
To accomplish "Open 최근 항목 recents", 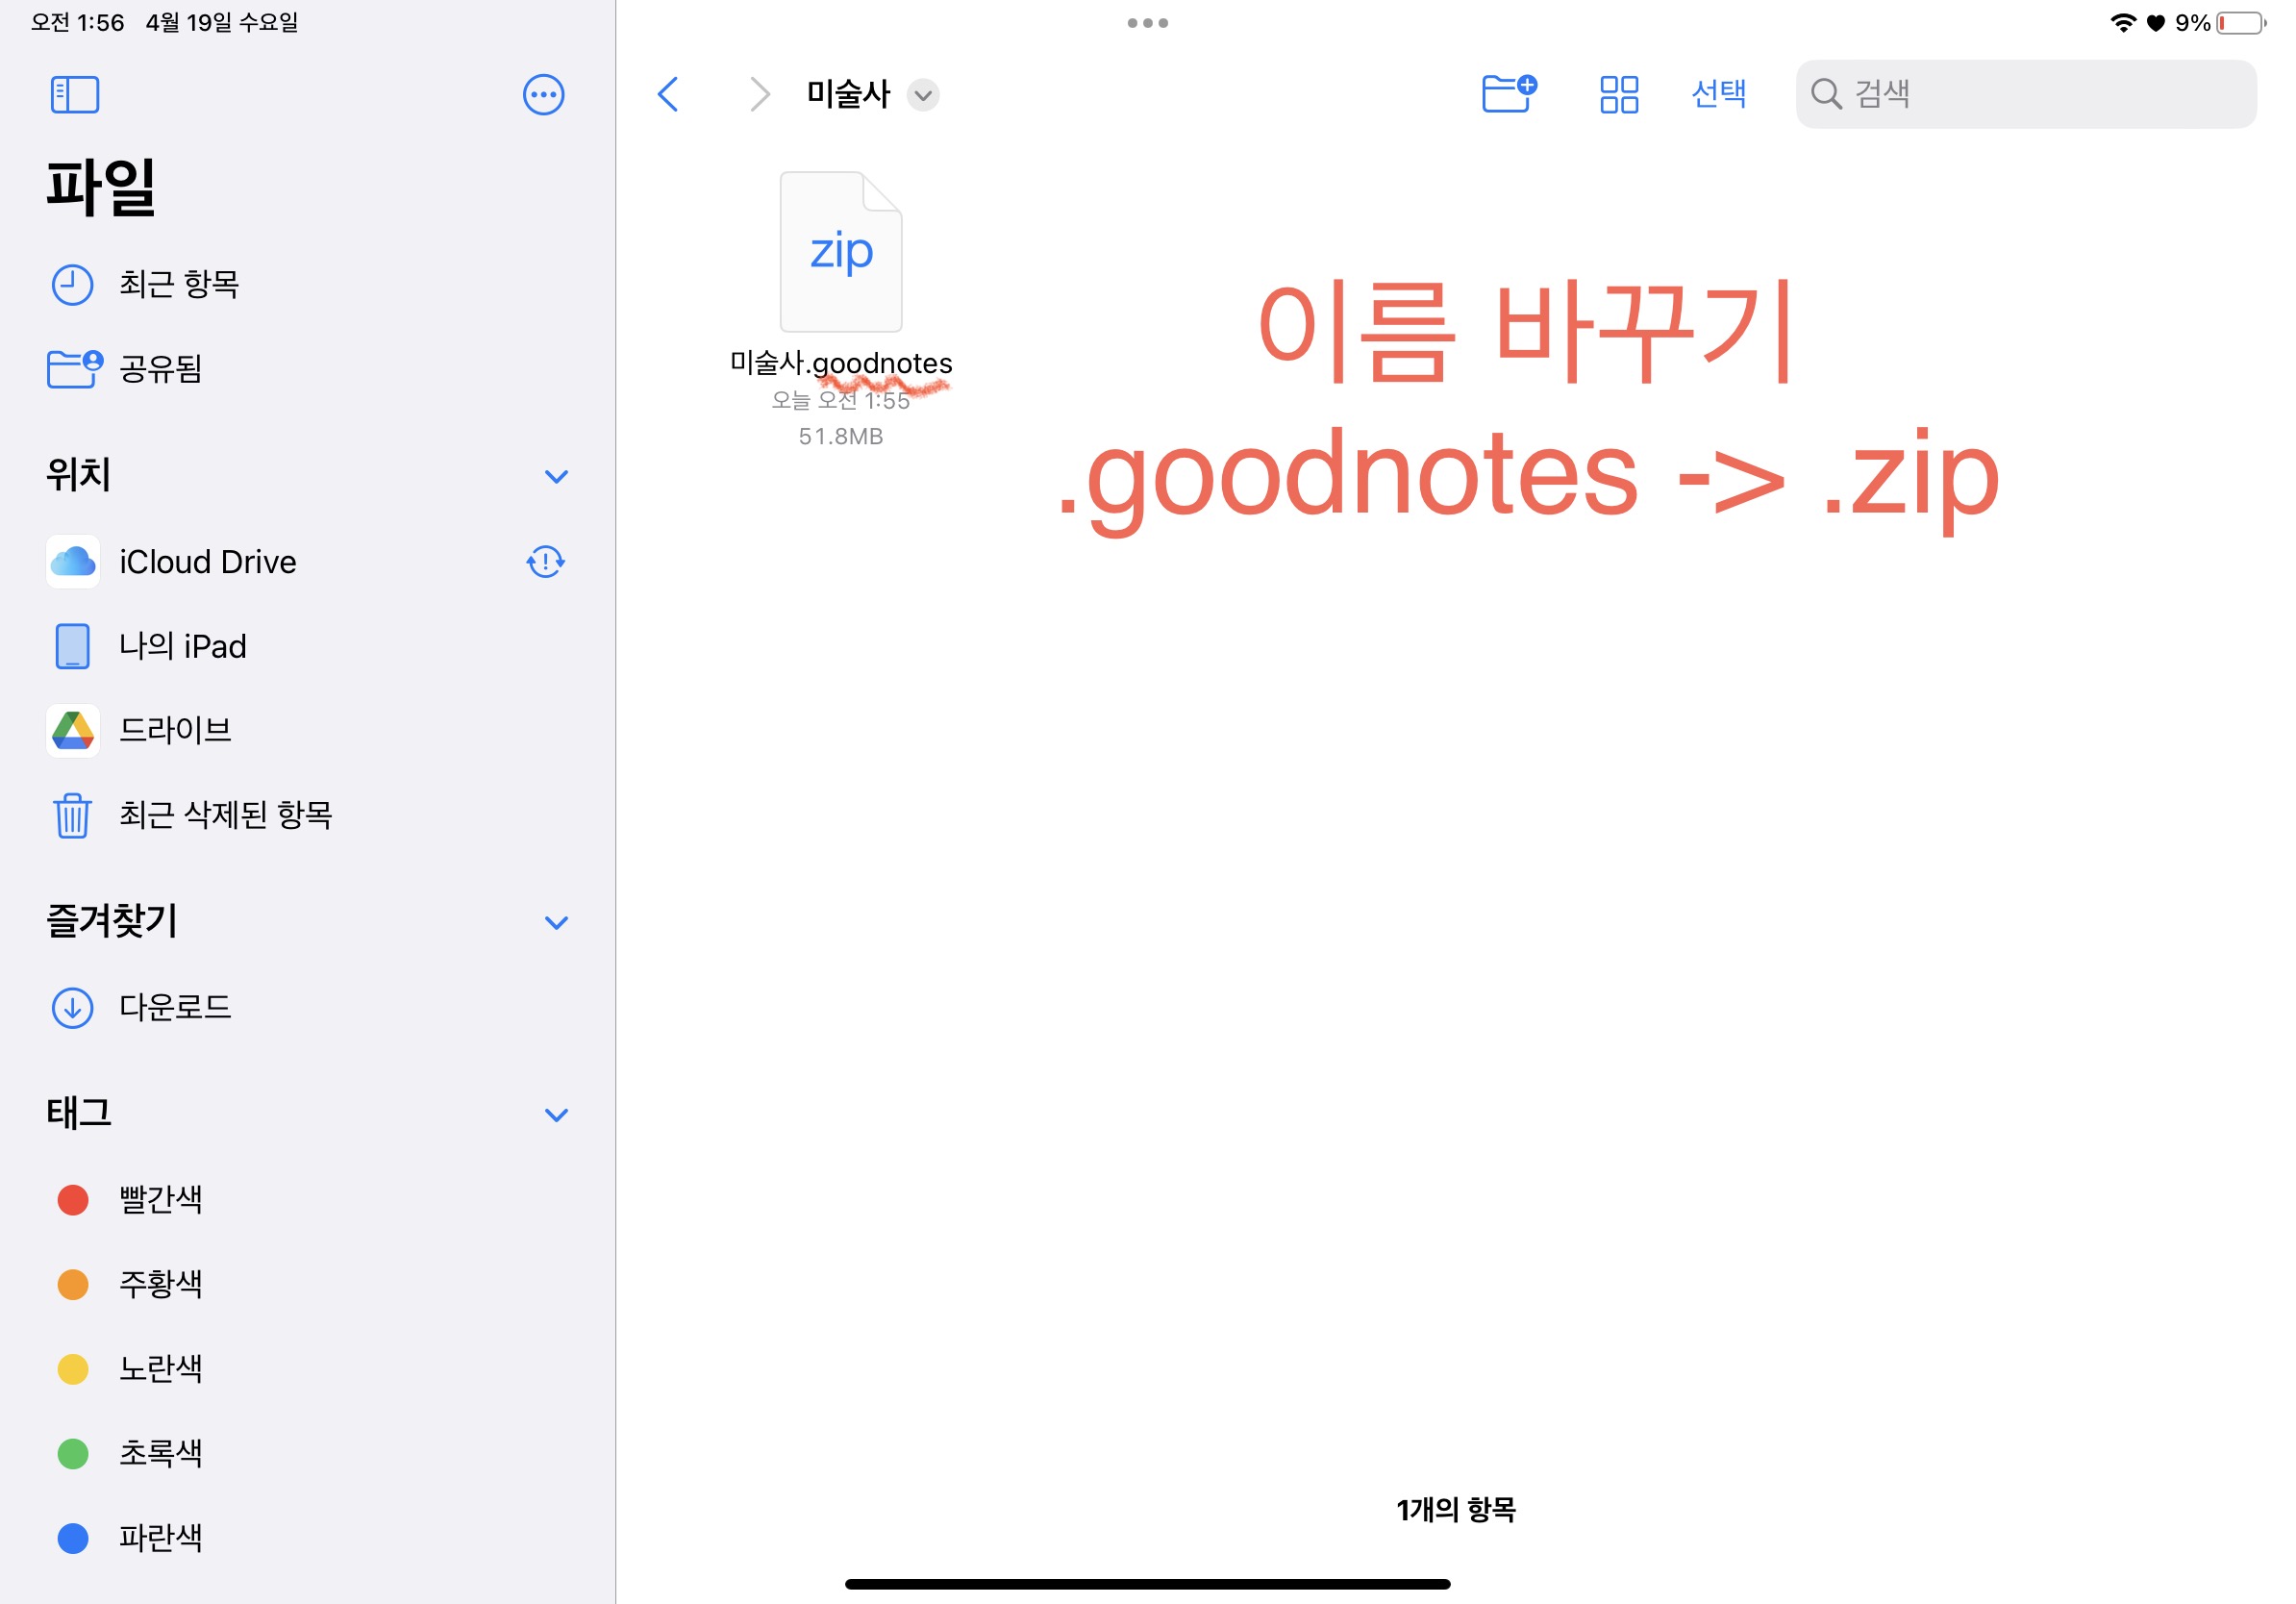I will pos(178,284).
